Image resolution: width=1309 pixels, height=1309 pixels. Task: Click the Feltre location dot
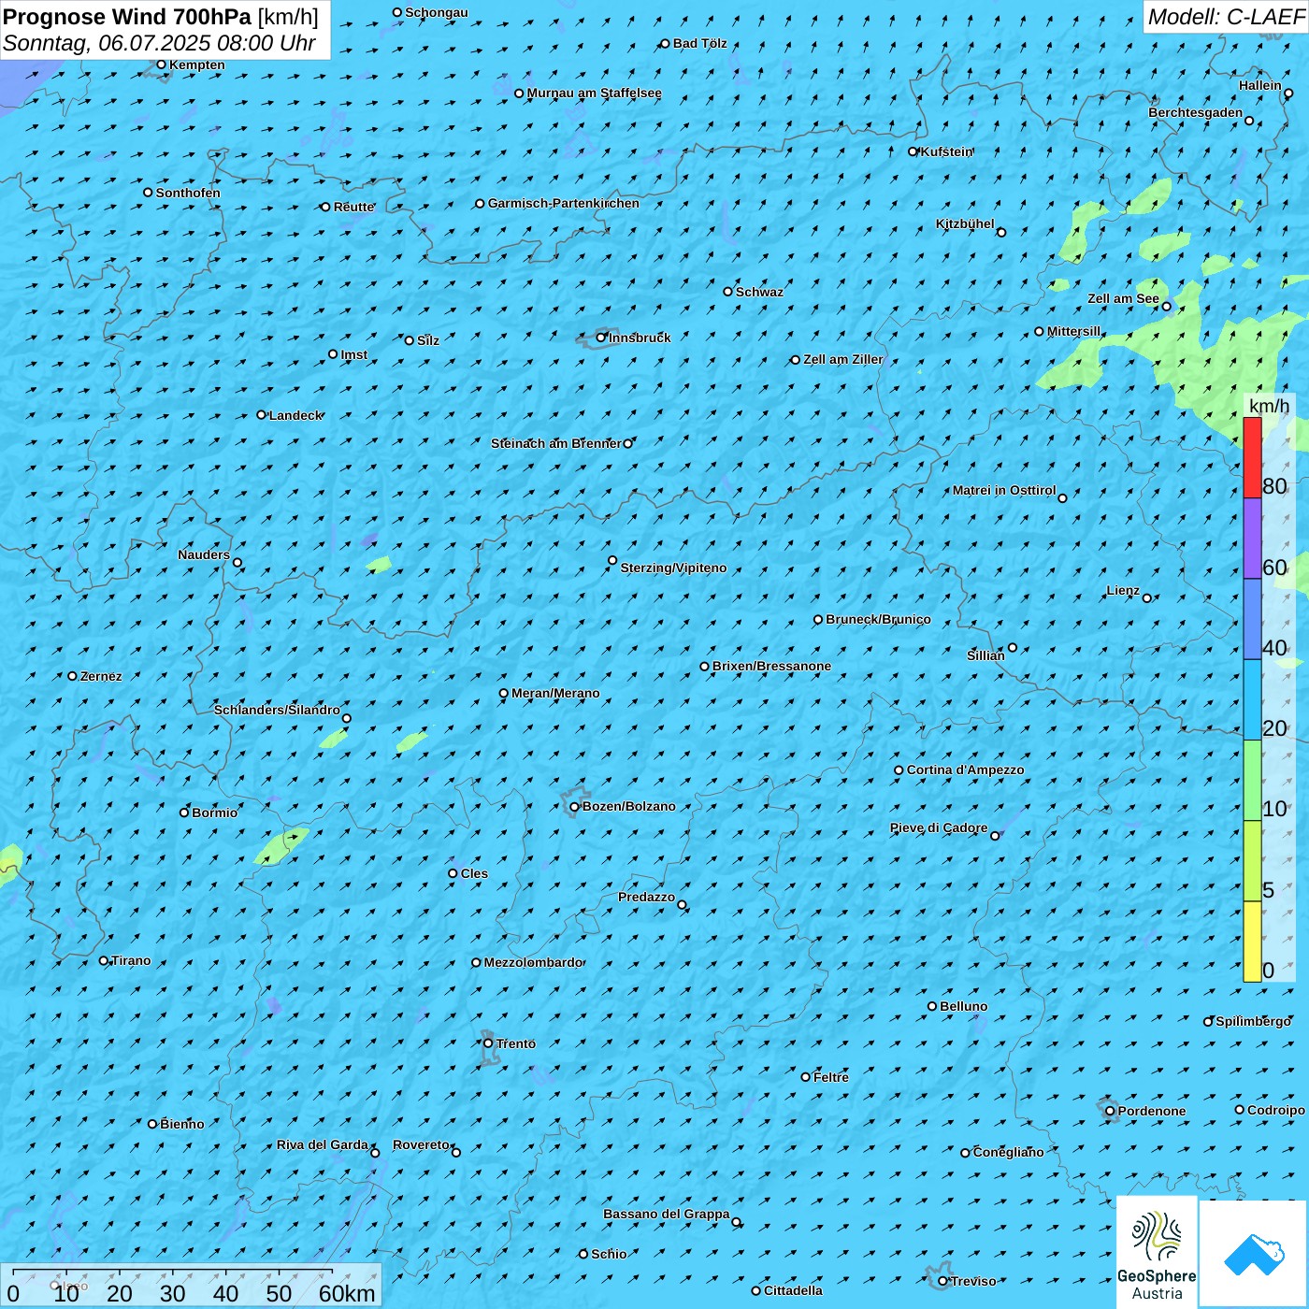point(806,1077)
